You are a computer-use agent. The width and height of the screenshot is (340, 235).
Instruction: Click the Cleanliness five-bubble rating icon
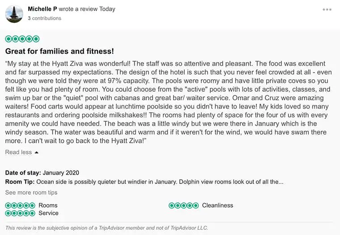[183, 205]
